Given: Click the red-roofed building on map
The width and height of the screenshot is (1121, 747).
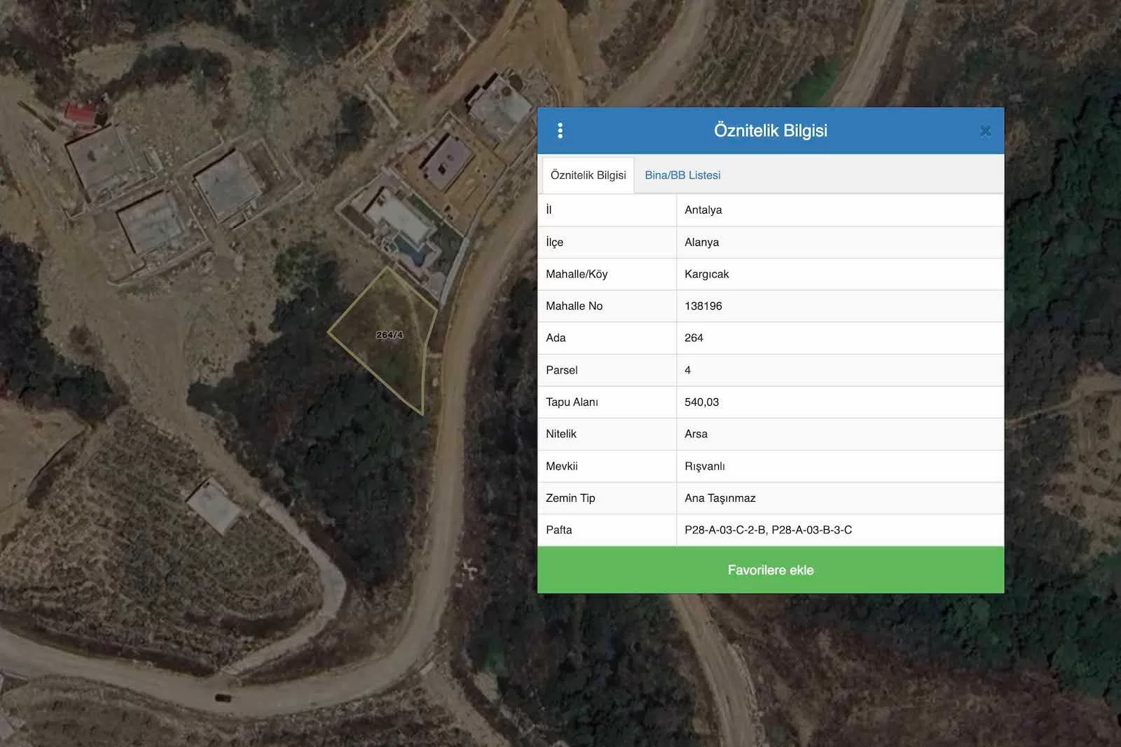Looking at the screenshot, I should (x=81, y=115).
